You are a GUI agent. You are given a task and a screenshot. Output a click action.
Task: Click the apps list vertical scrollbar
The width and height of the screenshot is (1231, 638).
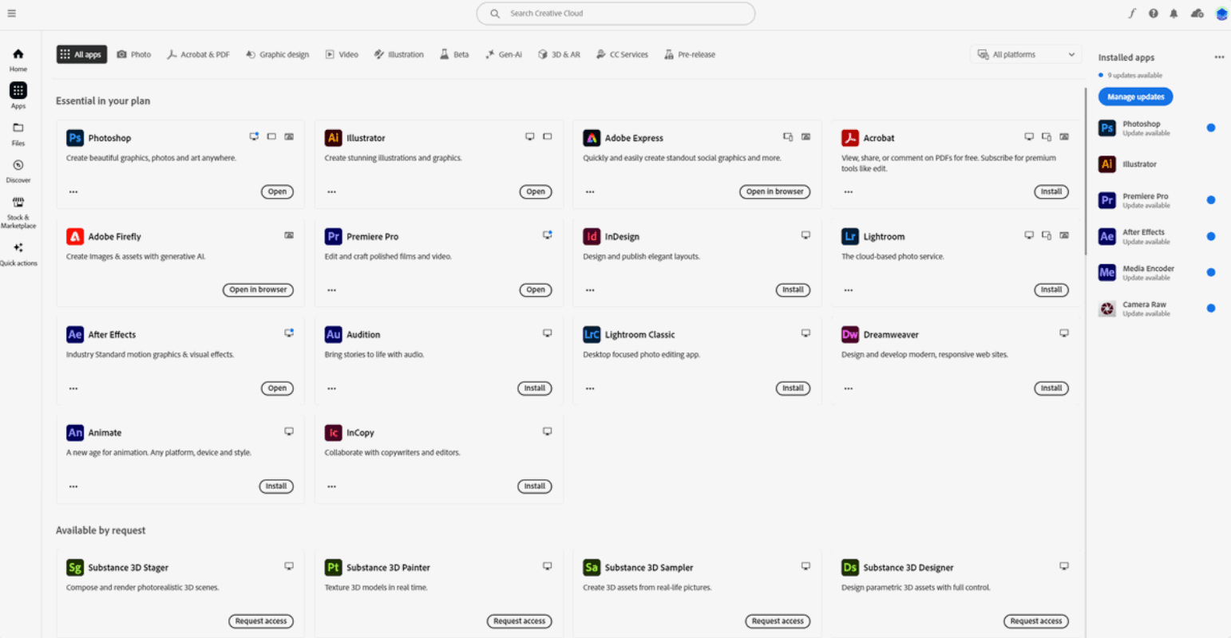(1086, 171)
